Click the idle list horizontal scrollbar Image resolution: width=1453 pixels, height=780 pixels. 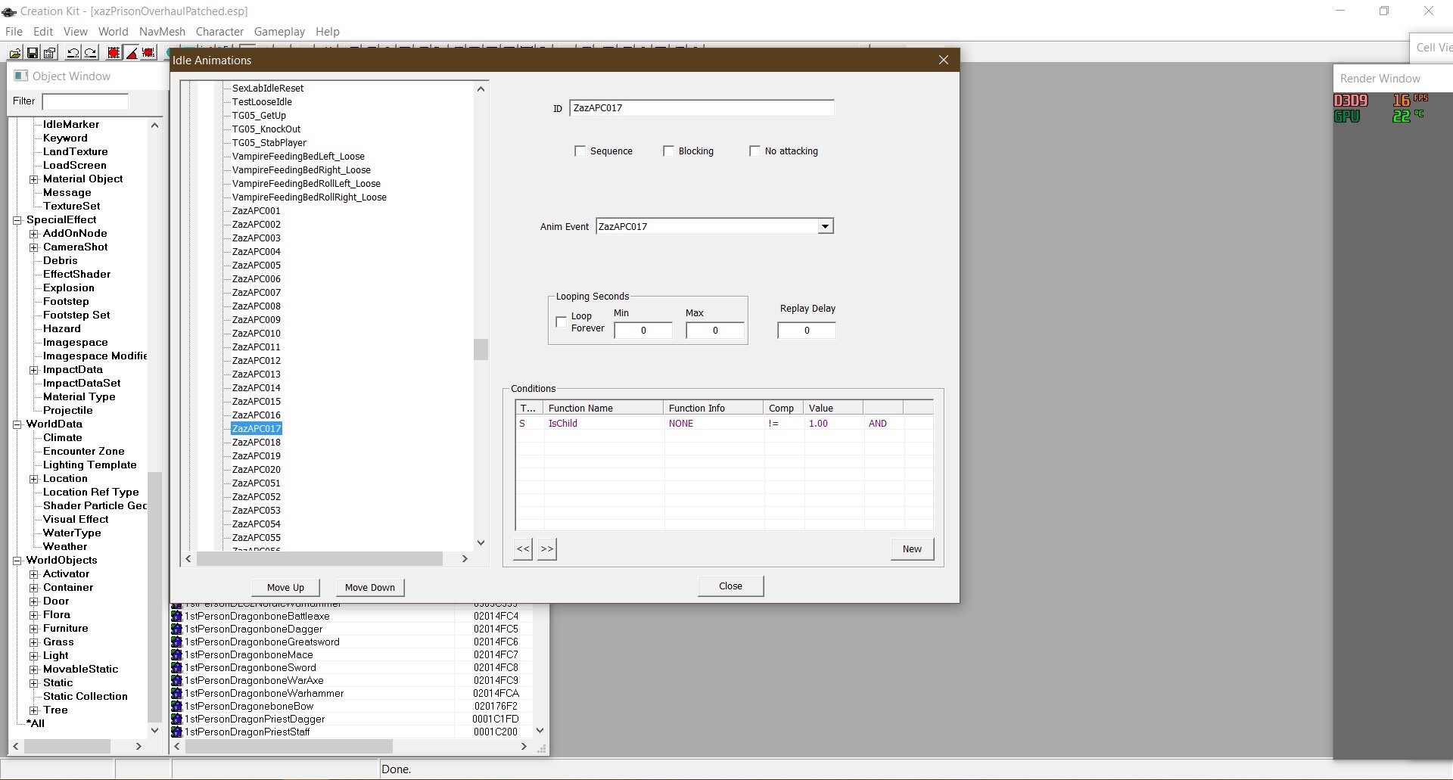(319, 558)
